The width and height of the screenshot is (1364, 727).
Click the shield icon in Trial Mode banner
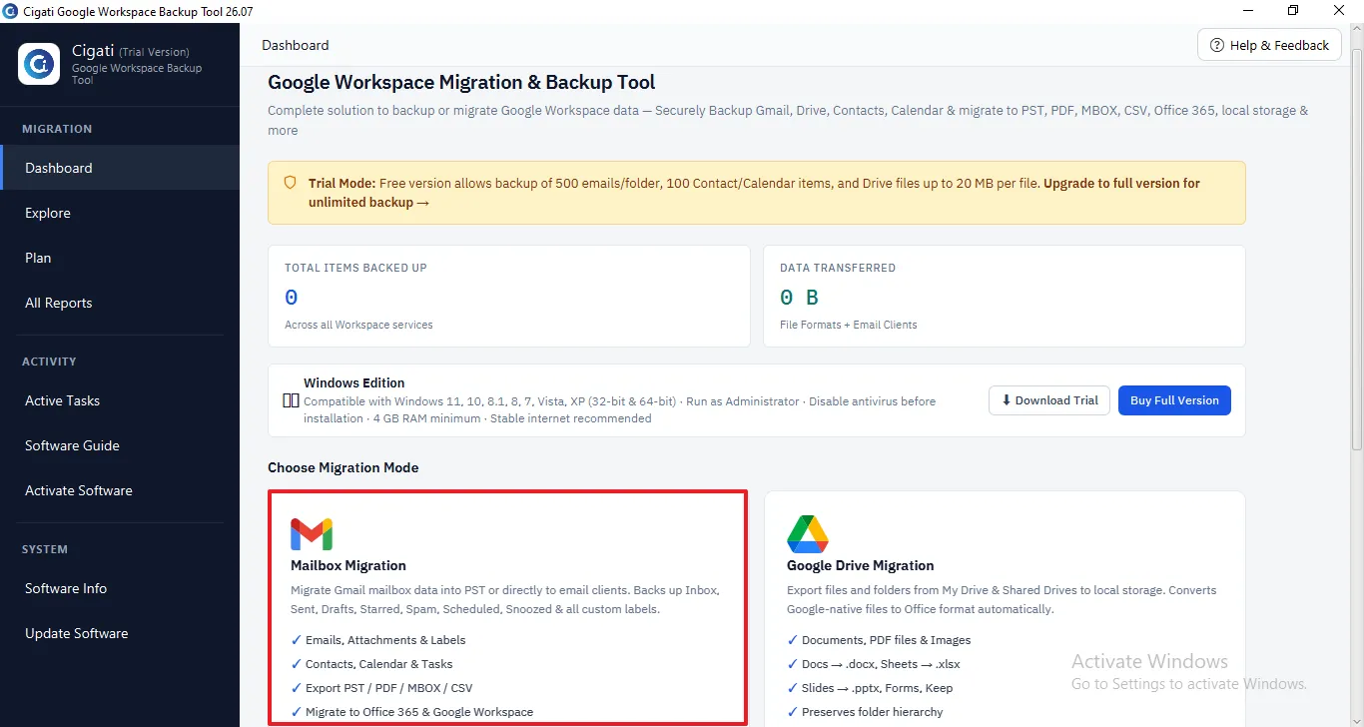click(x=291, y=183)
